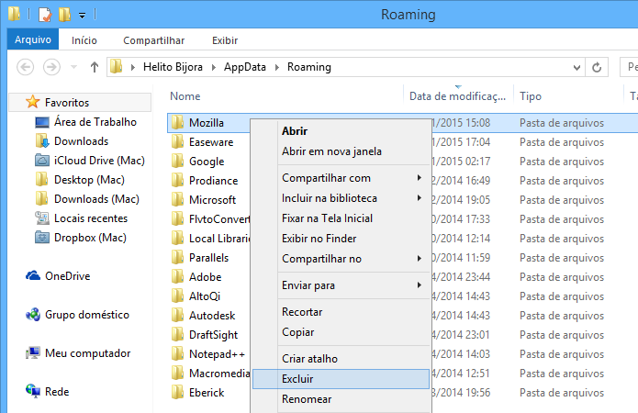Screen dimensions: 638x413
Task: Select Rede in navigation pane
Action: pos(57,392)
